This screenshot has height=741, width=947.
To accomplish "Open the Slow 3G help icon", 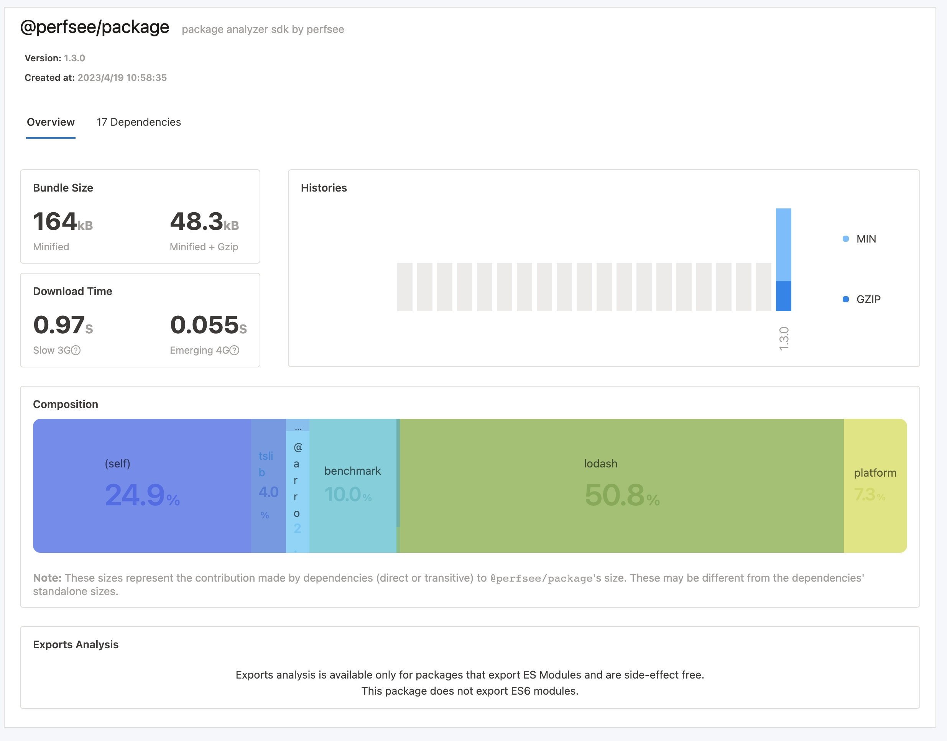I will coord(76,350).
